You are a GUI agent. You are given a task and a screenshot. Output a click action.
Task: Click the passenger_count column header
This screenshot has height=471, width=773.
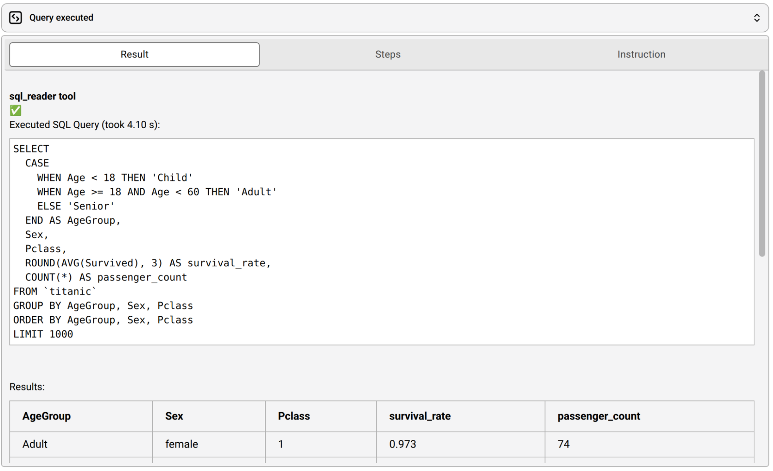[x=598, y=416]
